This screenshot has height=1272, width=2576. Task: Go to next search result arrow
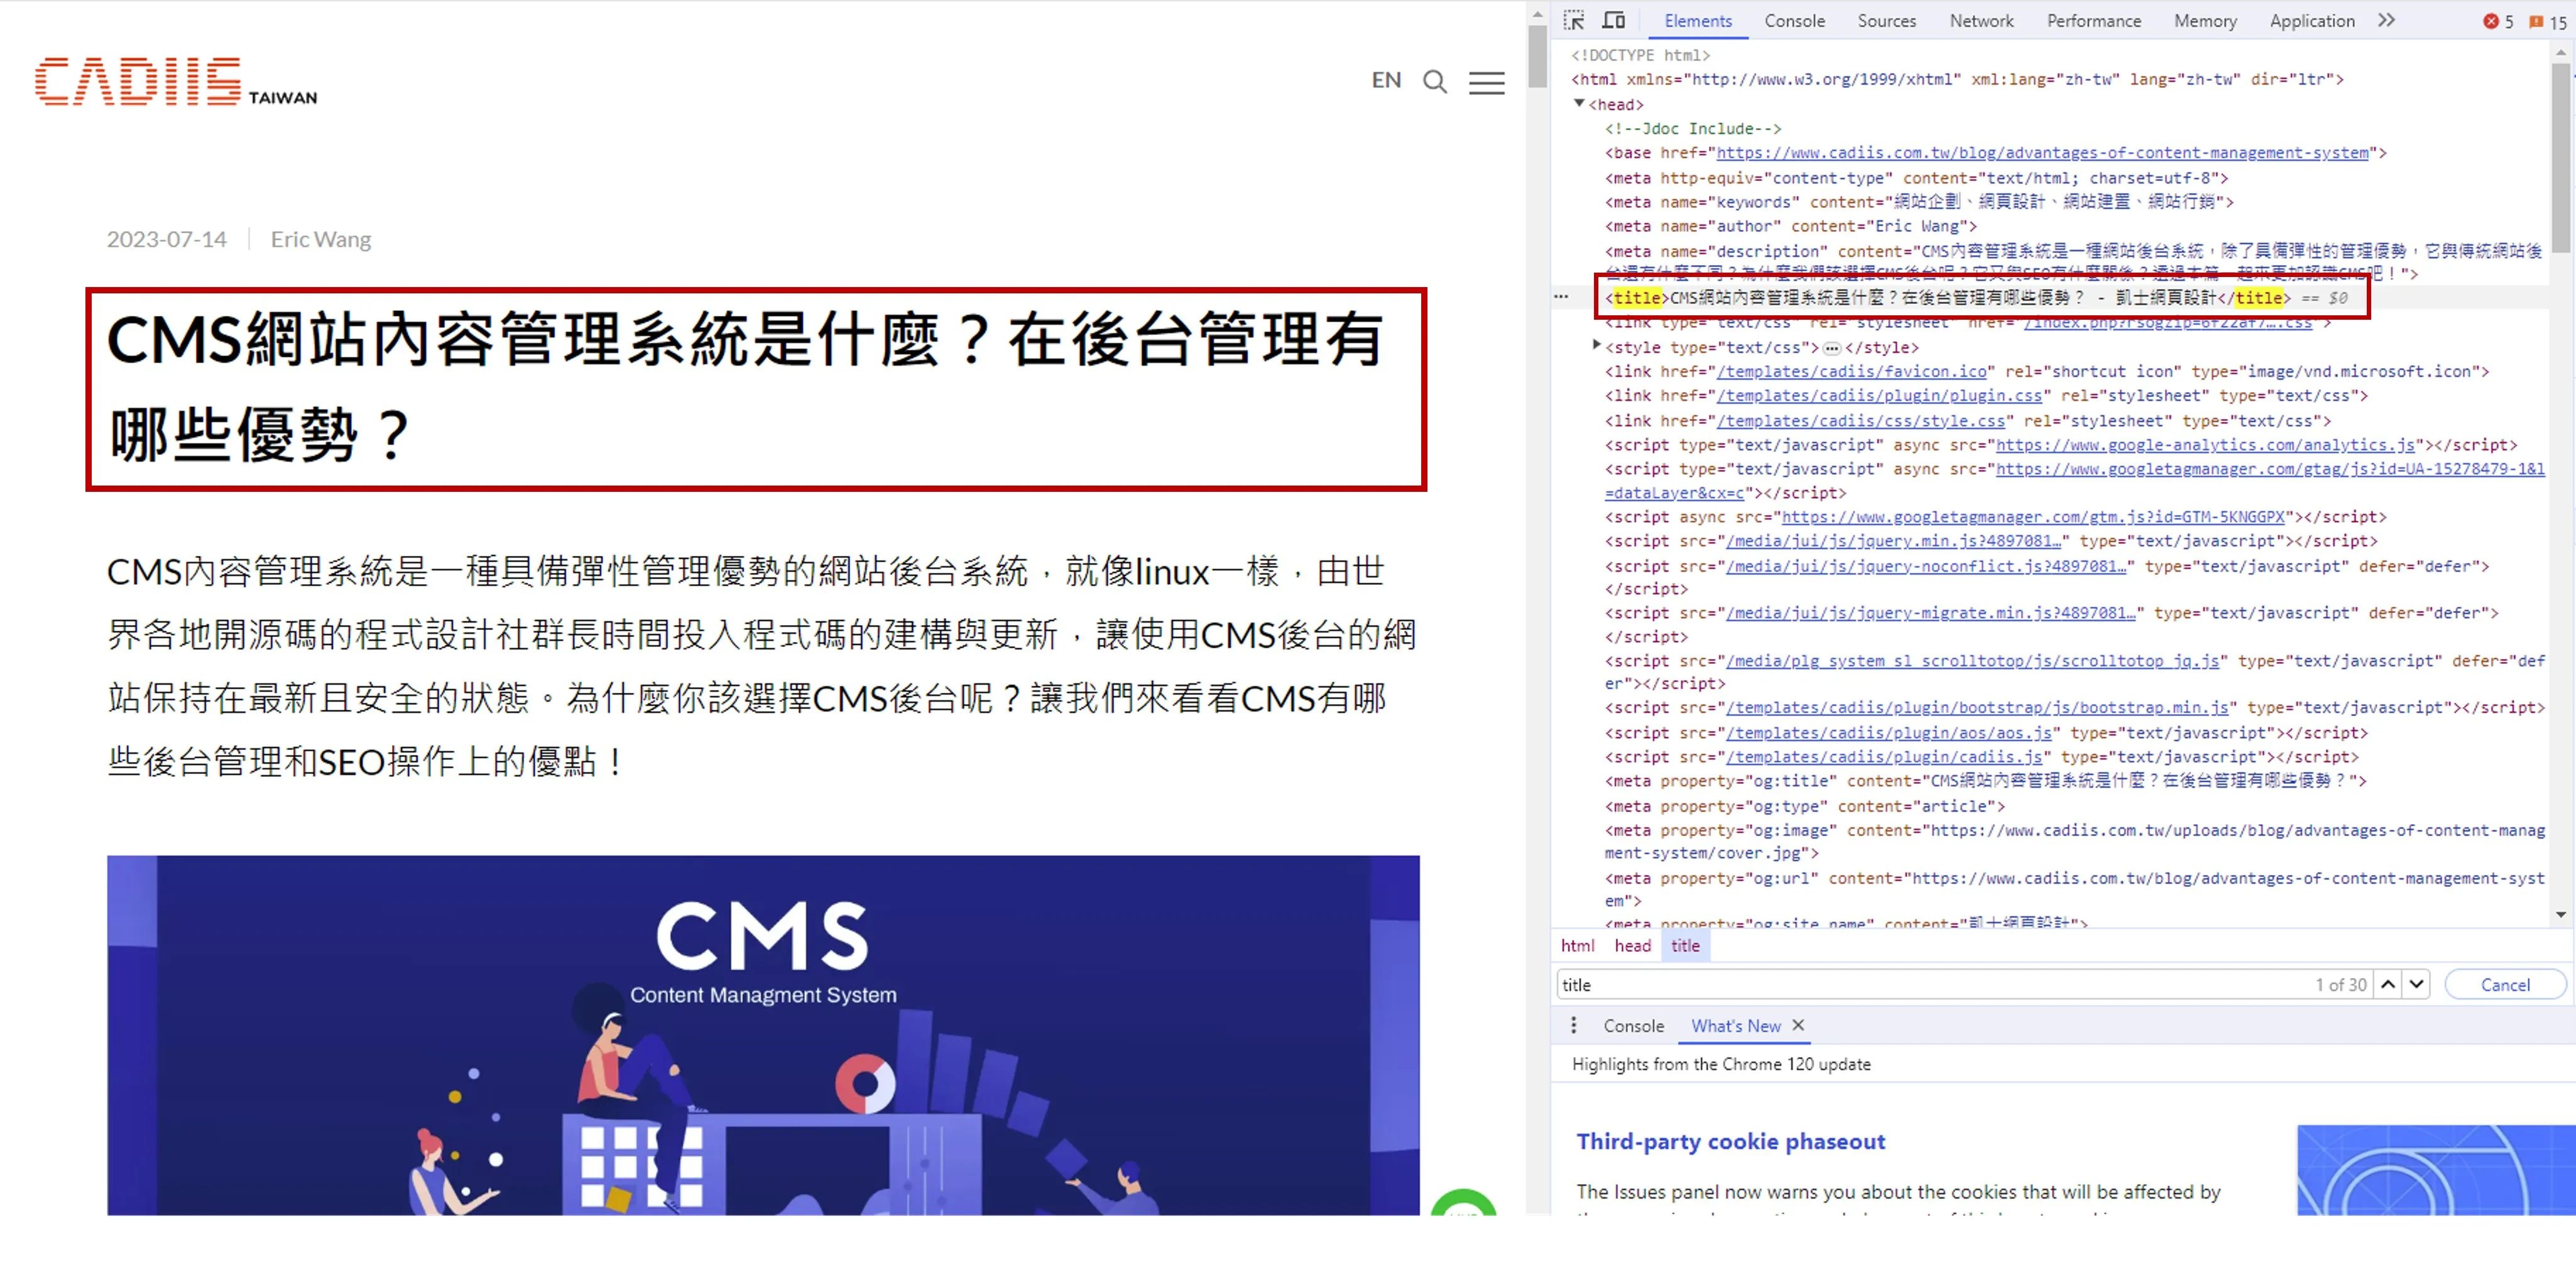[2417, 984]
